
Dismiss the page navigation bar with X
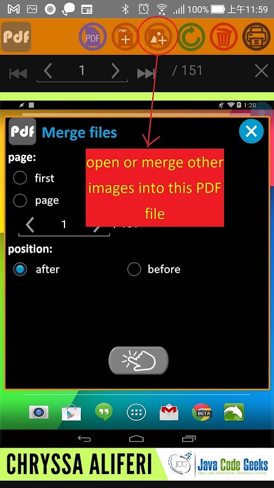(261, 71)
